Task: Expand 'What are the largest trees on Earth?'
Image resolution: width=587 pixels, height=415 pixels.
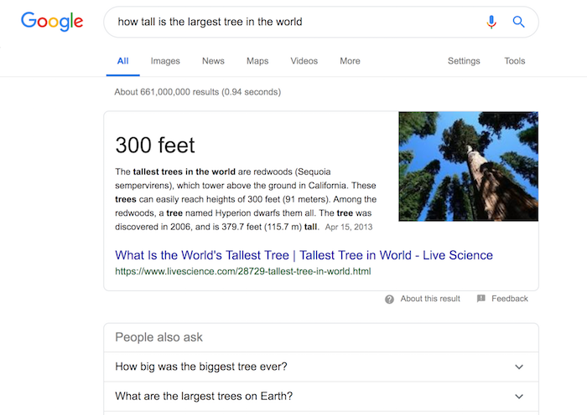Action: click(321, 397)
